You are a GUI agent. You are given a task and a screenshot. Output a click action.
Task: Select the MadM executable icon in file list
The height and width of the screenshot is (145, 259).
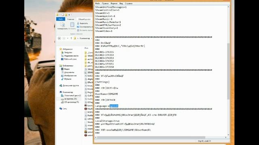point(85,109)
